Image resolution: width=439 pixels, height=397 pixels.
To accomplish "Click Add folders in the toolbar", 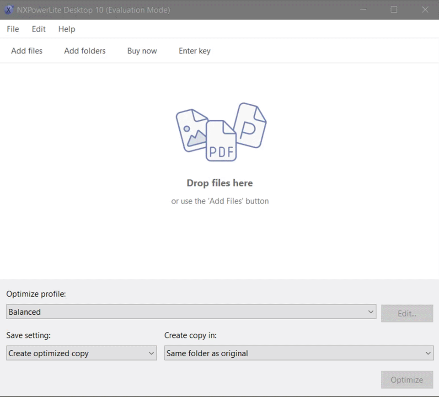I will (x=85, y=51).
